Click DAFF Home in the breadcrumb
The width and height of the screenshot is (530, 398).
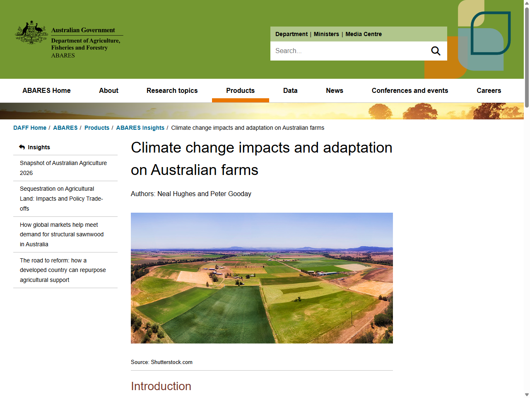click(x=30, y=128)
